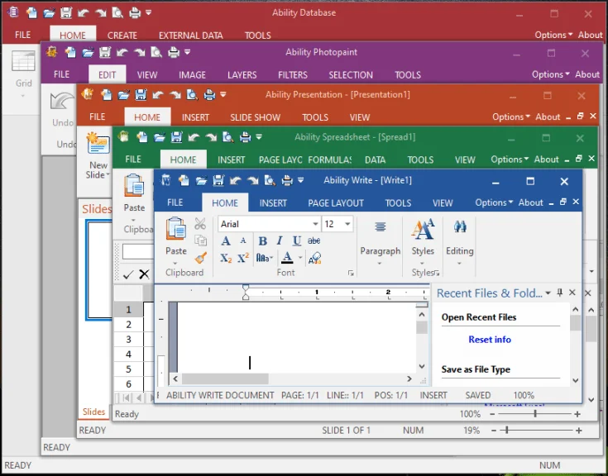The height and width of the screenshot is (476, 608).
Task: Close the Recent Files & Folders pane
Action: 572,293
